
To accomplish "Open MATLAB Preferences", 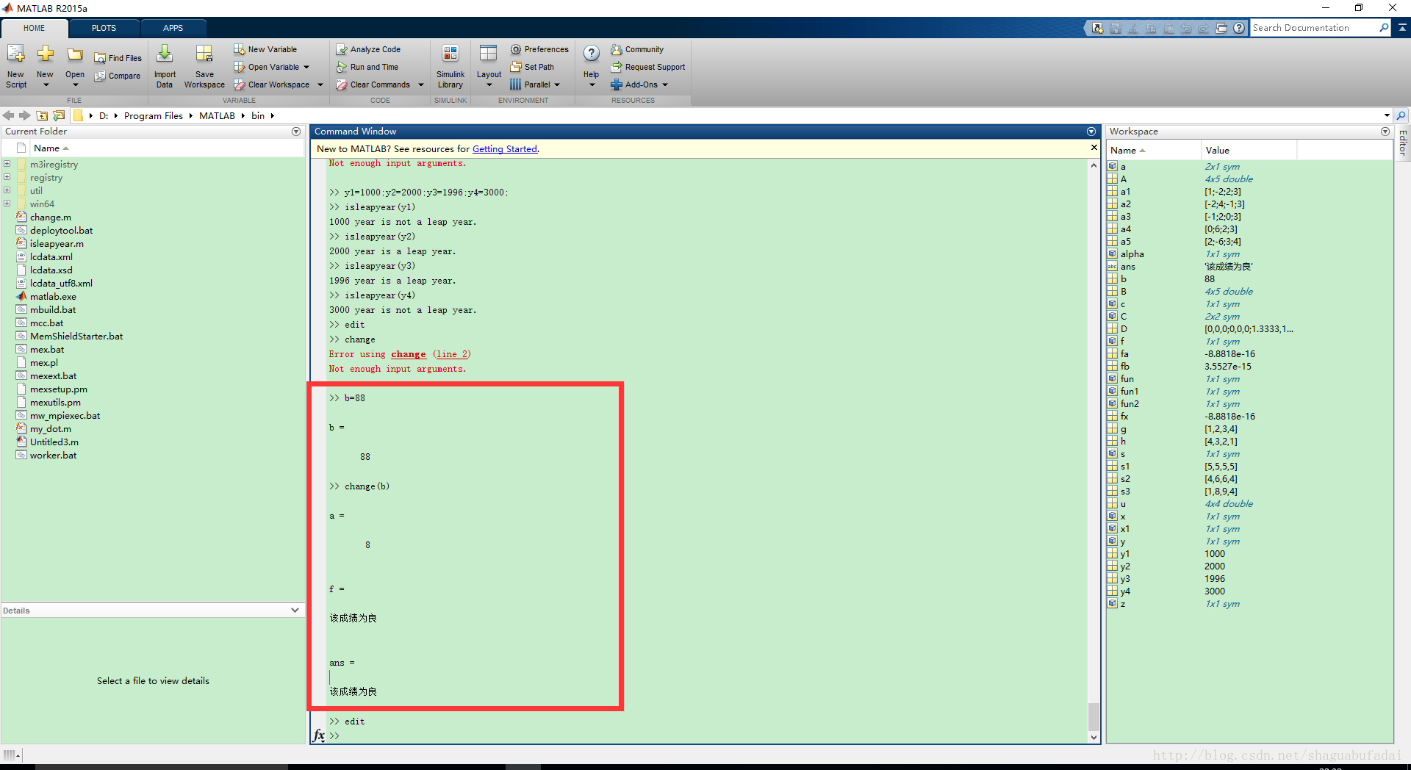I will click(539, 49).
